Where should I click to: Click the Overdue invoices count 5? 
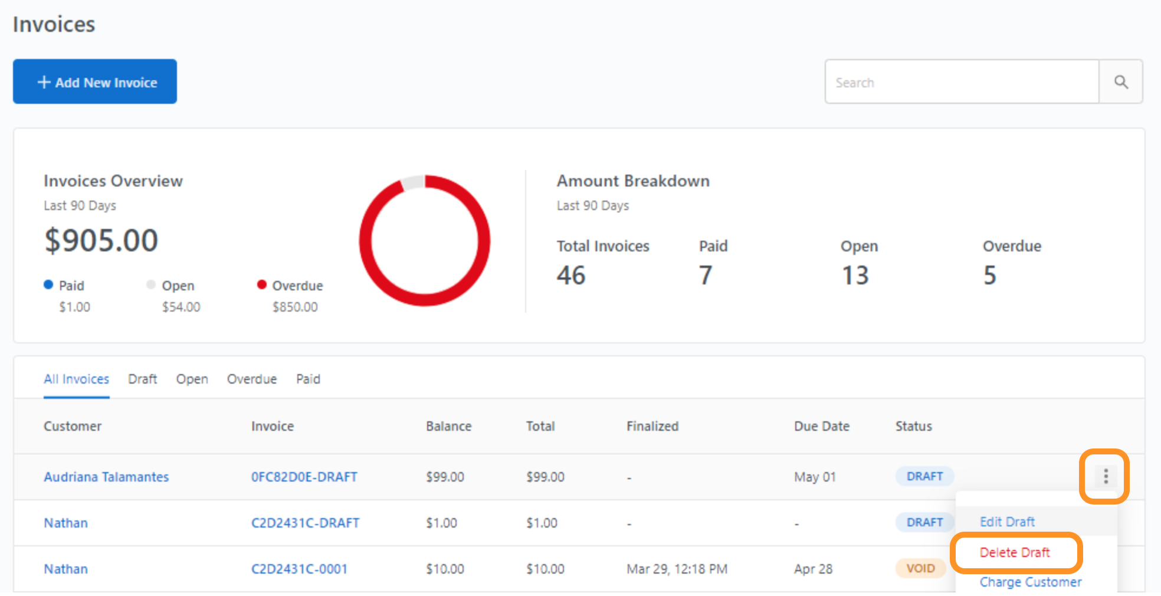(989, 275)
